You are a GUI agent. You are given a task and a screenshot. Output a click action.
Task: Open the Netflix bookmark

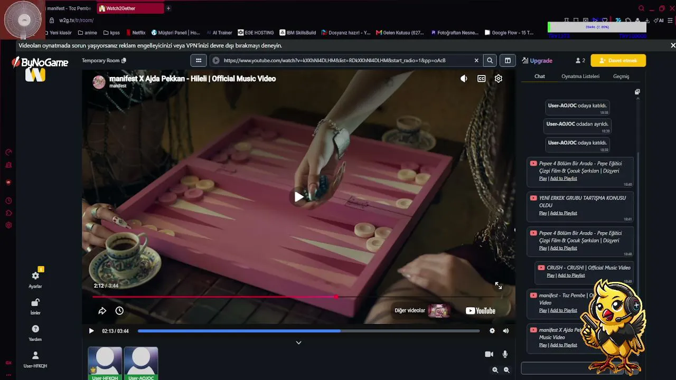pyautogui.click(x=135, y=33)
